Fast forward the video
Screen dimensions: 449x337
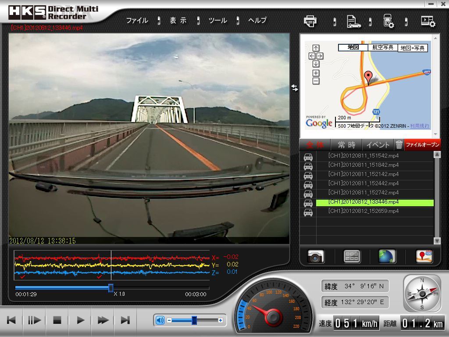coord(103,320)
